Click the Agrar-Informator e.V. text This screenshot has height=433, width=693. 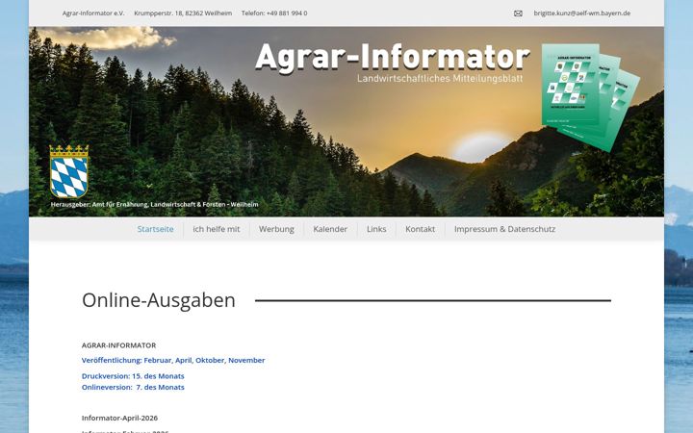click(x=93, y=13)
